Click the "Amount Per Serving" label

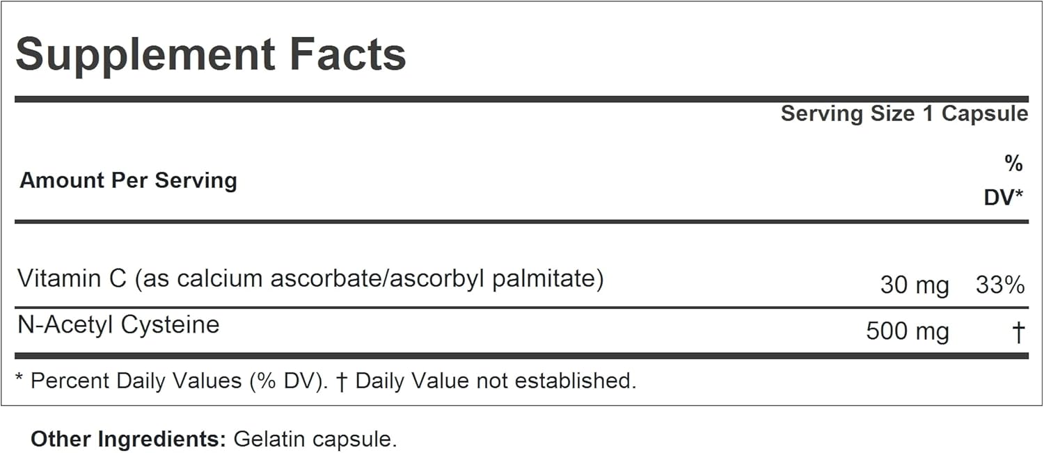click(x=128, y=180)
